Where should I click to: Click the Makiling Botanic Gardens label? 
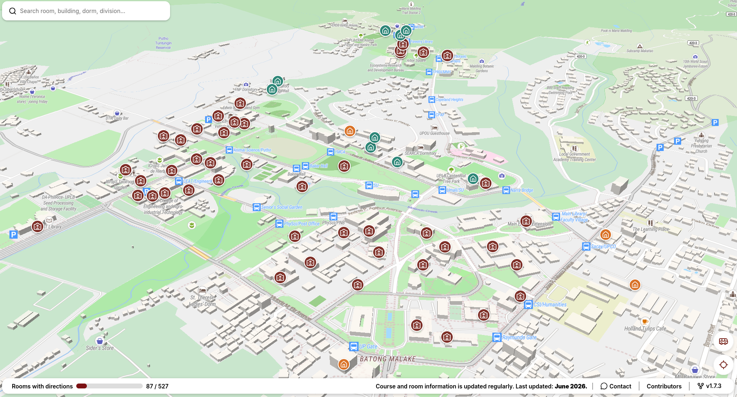click(482, 69)
